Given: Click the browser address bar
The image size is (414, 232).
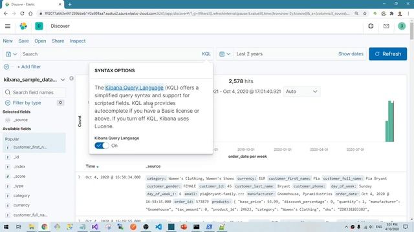Looking at the screenshot, I should pyautogui.click(x=197, y=14).
